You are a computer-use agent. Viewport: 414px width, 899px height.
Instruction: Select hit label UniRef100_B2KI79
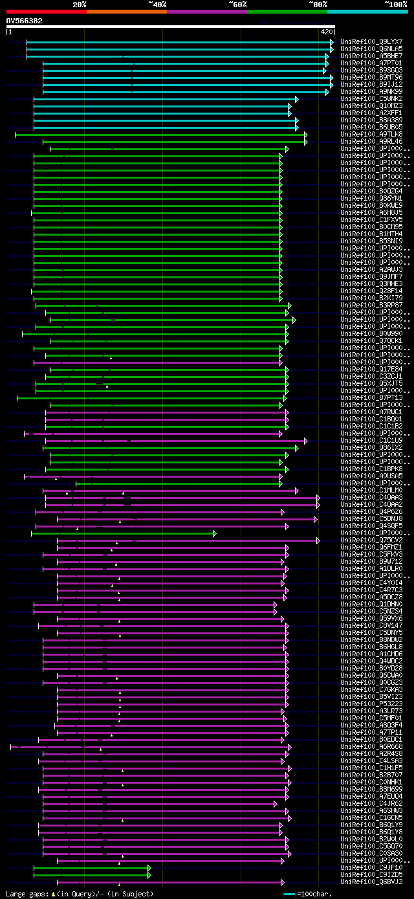[371, 298]
